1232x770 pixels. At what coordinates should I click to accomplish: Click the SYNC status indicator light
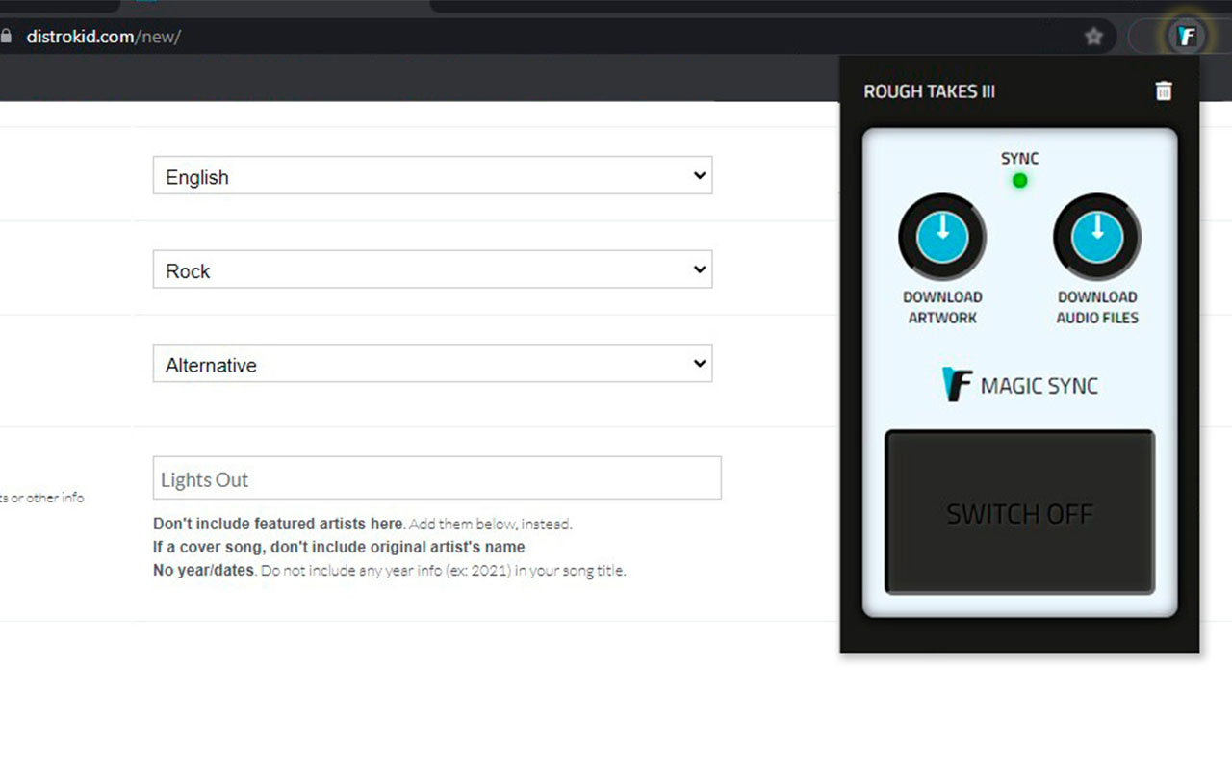(x=1018, y=180)
